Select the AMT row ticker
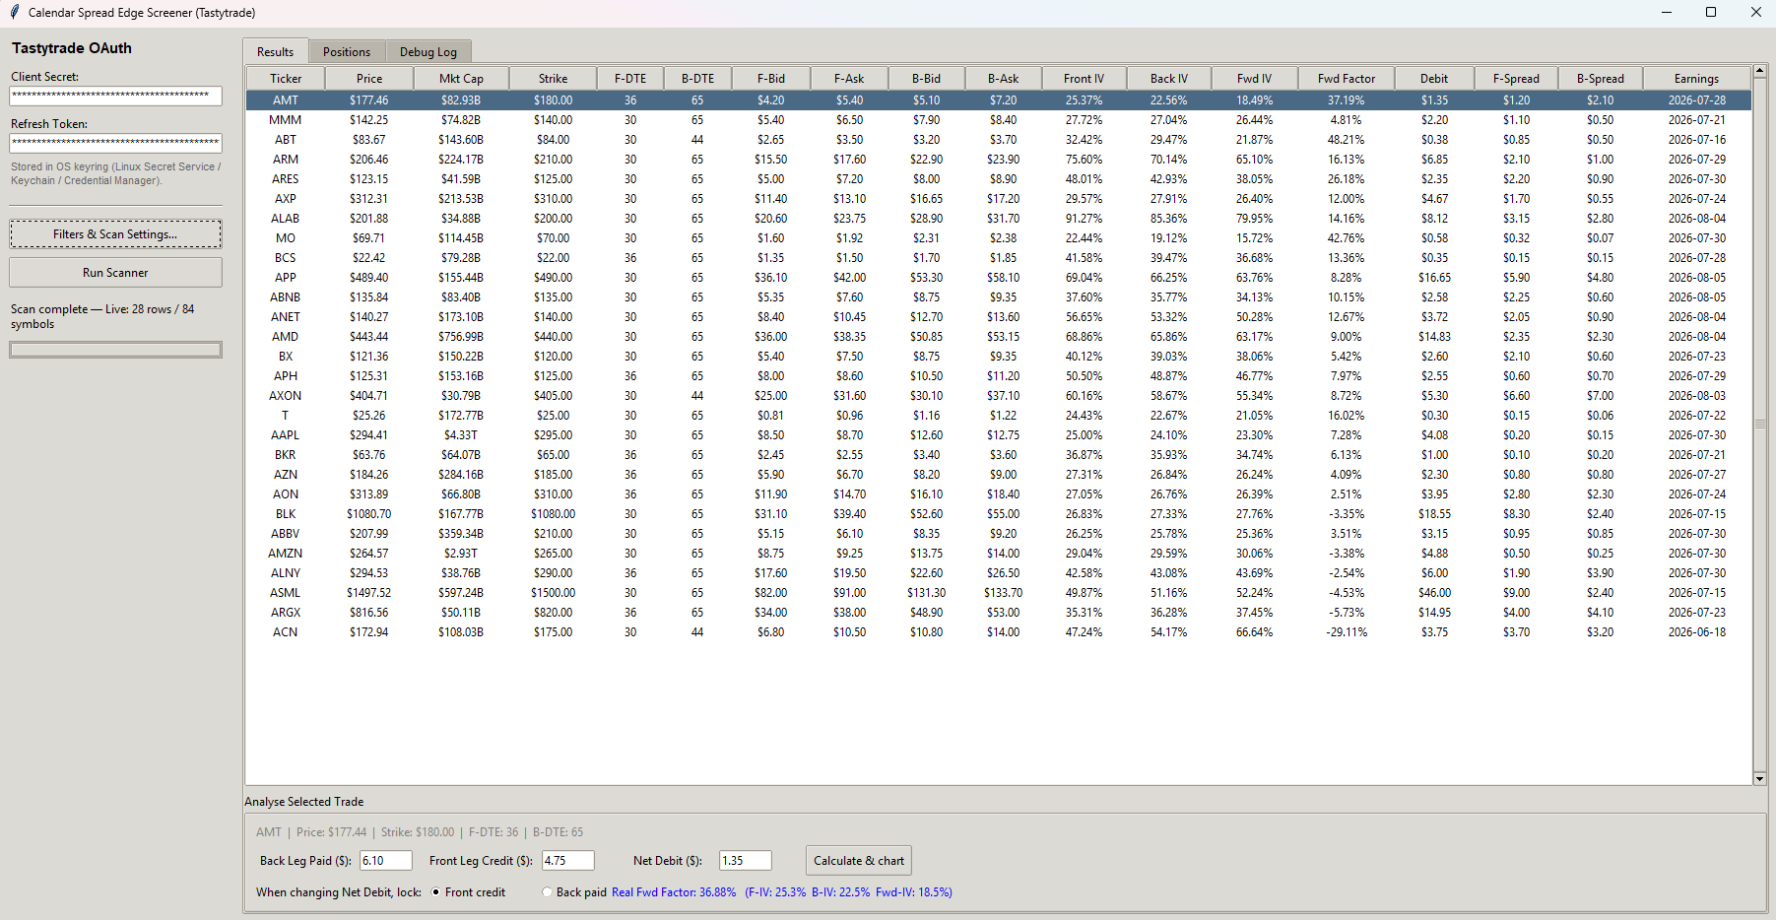This screenshot has width=1776, height=920. [x=286, y=100]
